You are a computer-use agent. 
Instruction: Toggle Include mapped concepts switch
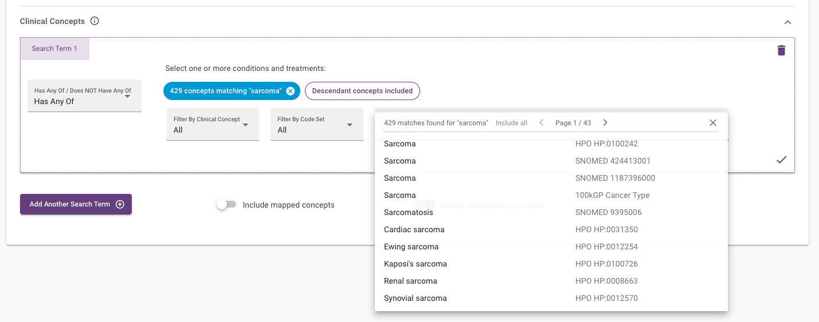[x=226, y=205]
